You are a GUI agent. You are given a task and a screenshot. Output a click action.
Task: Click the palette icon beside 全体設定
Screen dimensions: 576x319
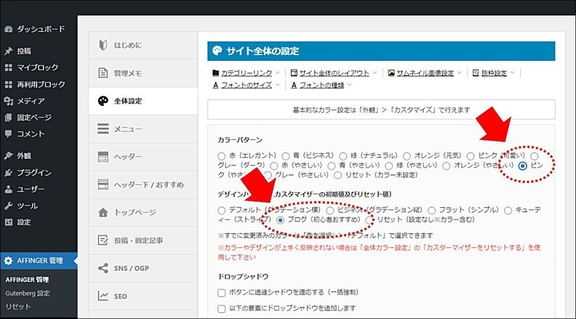point(103,101)
